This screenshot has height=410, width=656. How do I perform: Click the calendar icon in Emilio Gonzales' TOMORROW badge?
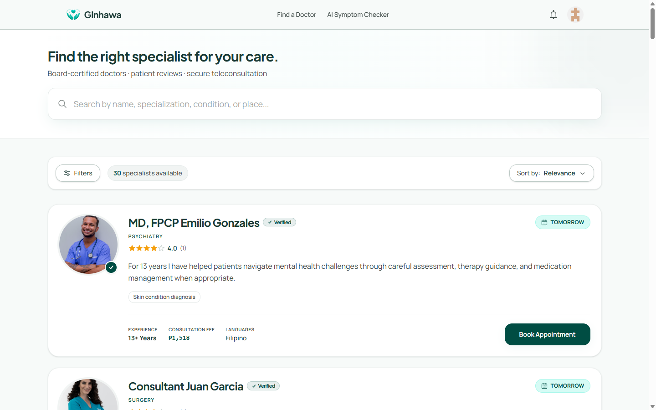coord(544,222)
